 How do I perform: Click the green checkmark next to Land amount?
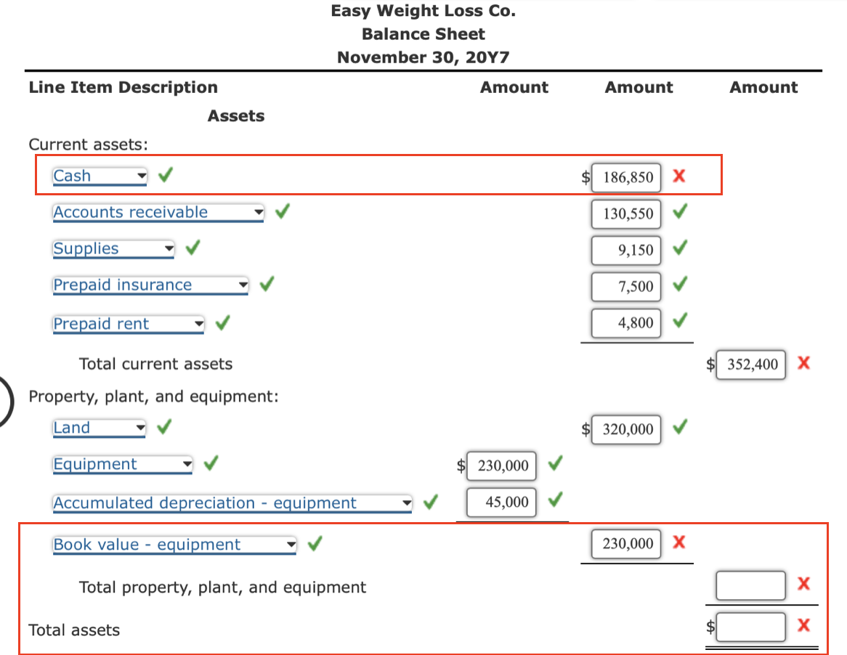(680, 428)
